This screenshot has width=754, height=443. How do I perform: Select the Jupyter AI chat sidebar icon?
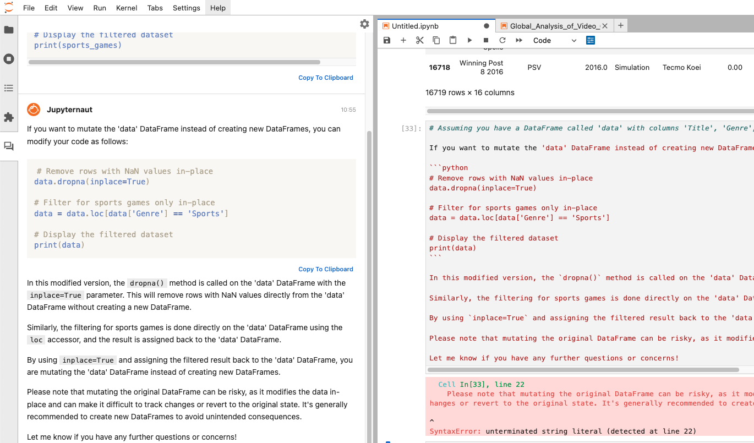point(9,146)
